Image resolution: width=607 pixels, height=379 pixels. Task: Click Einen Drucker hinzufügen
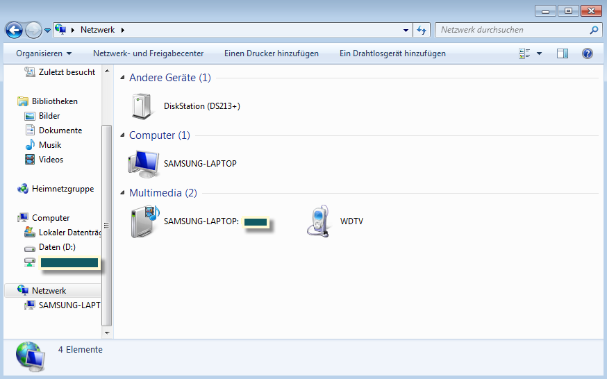point(272,53)
